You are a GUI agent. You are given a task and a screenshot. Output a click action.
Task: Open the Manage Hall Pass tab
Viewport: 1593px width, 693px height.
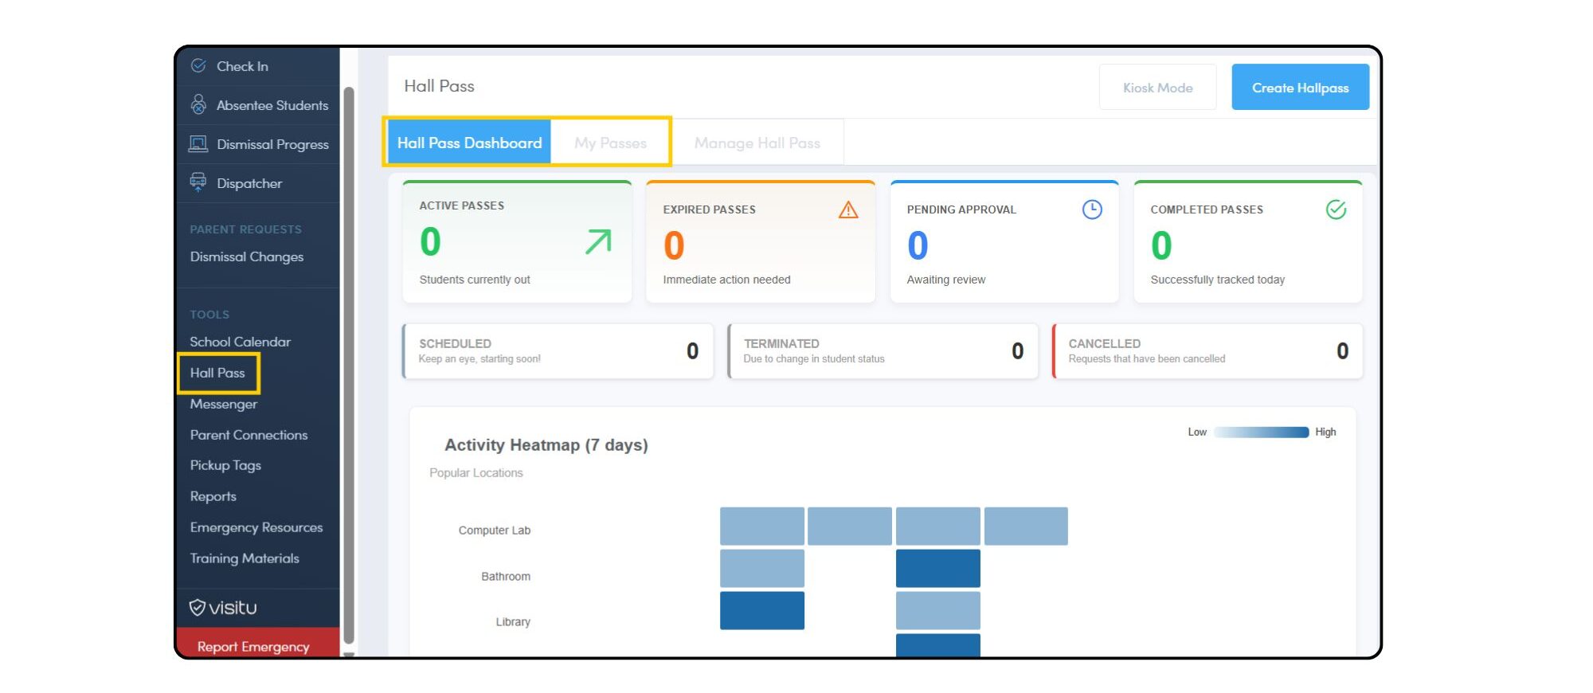(757, 143)
